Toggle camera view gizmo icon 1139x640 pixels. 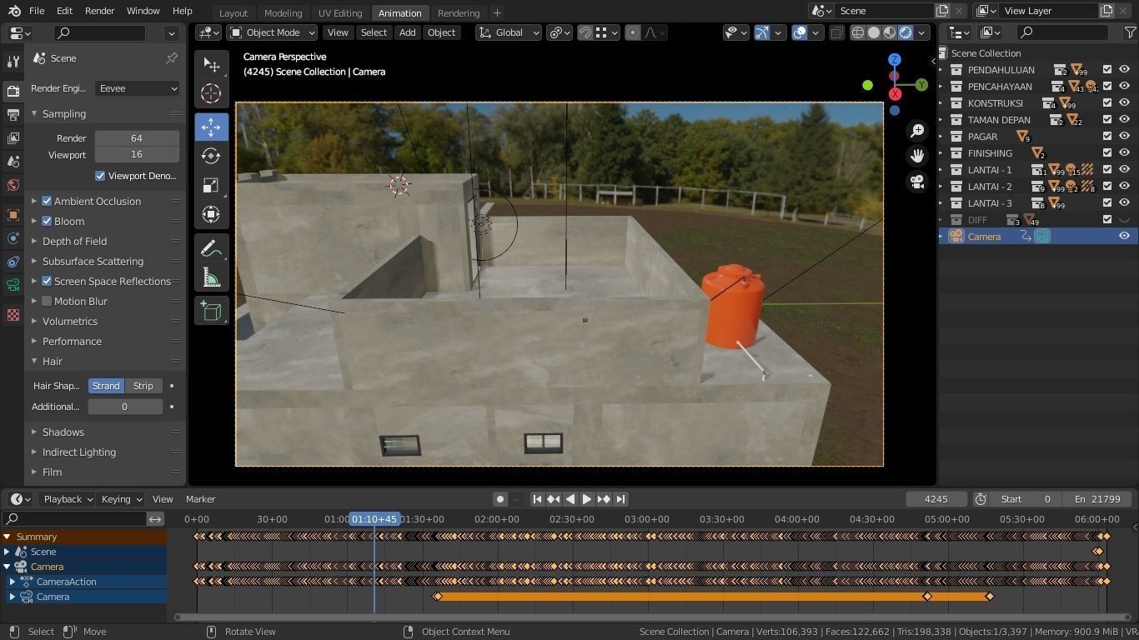click(917, 182)
